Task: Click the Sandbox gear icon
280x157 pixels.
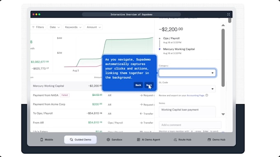Action: coord(108,139)
